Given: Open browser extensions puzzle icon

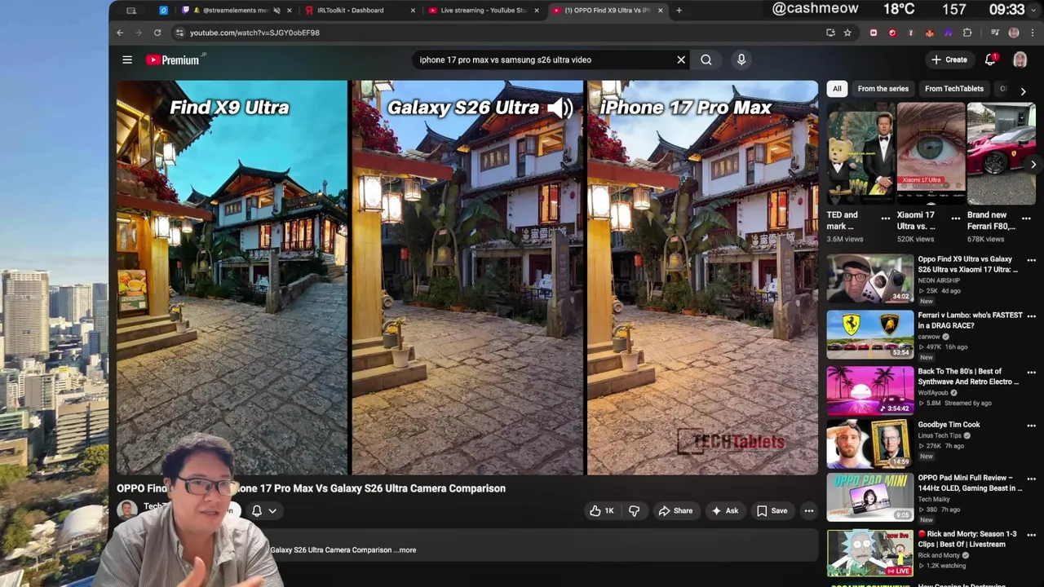Looking at the screenshot, I should [967, 33].
